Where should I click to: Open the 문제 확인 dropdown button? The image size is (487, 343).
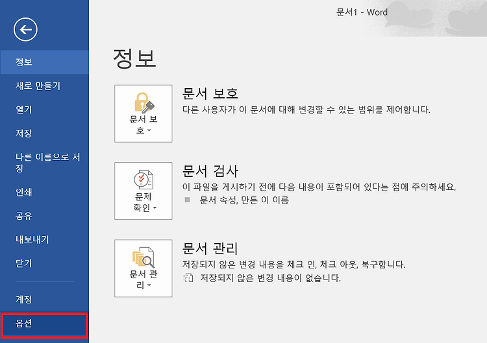(144, 191)
